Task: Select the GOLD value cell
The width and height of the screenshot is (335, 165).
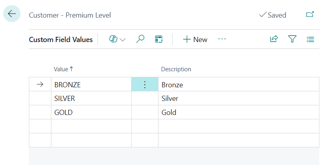Action: click(91, 113)
